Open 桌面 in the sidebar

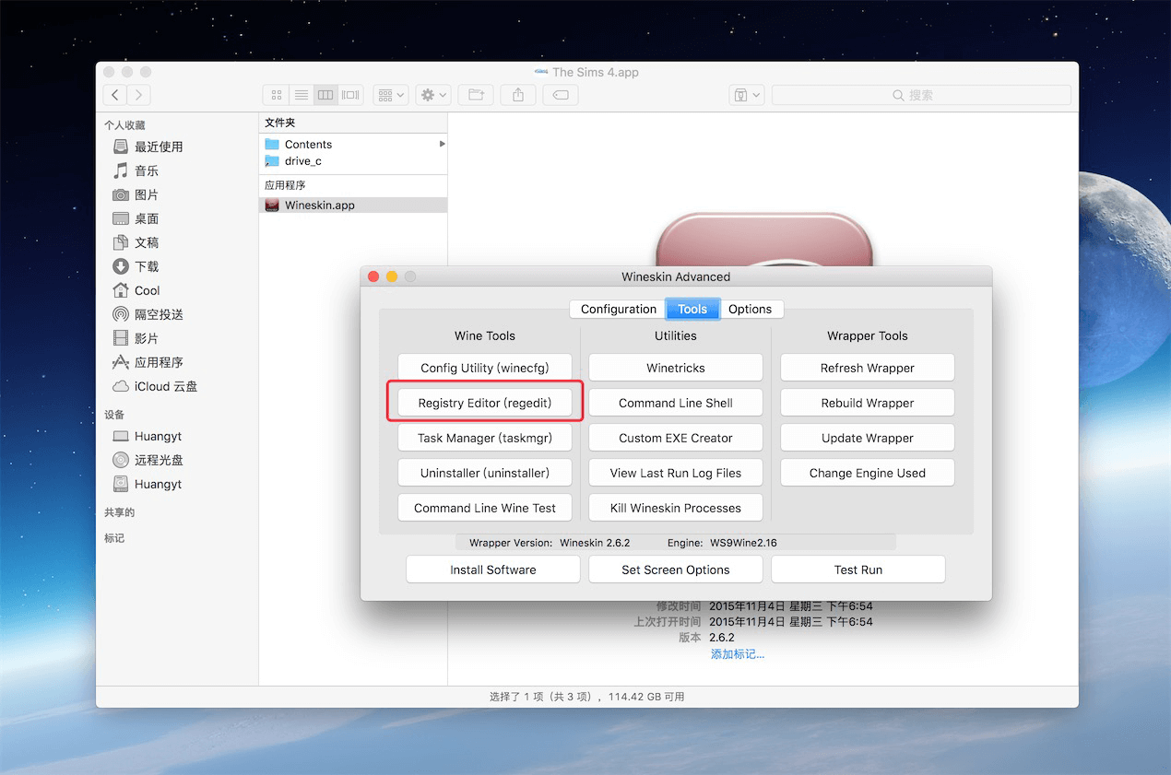148,218
